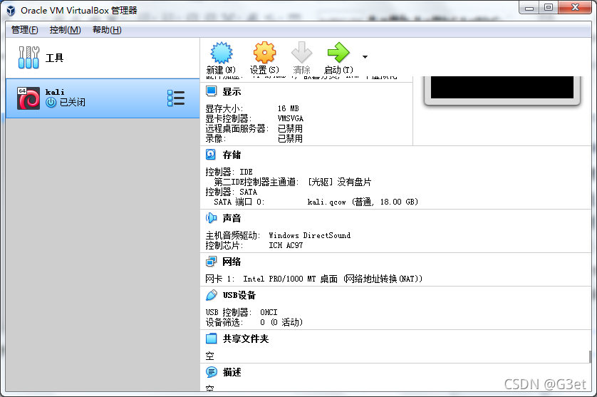Click the 'VMSVGA' graphics controller value

point(291,118)
